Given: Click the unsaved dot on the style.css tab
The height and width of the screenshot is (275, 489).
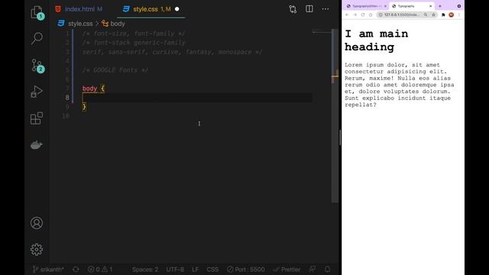Looking at the screenshot, I should pyautogui.click(x=176, y=9).
